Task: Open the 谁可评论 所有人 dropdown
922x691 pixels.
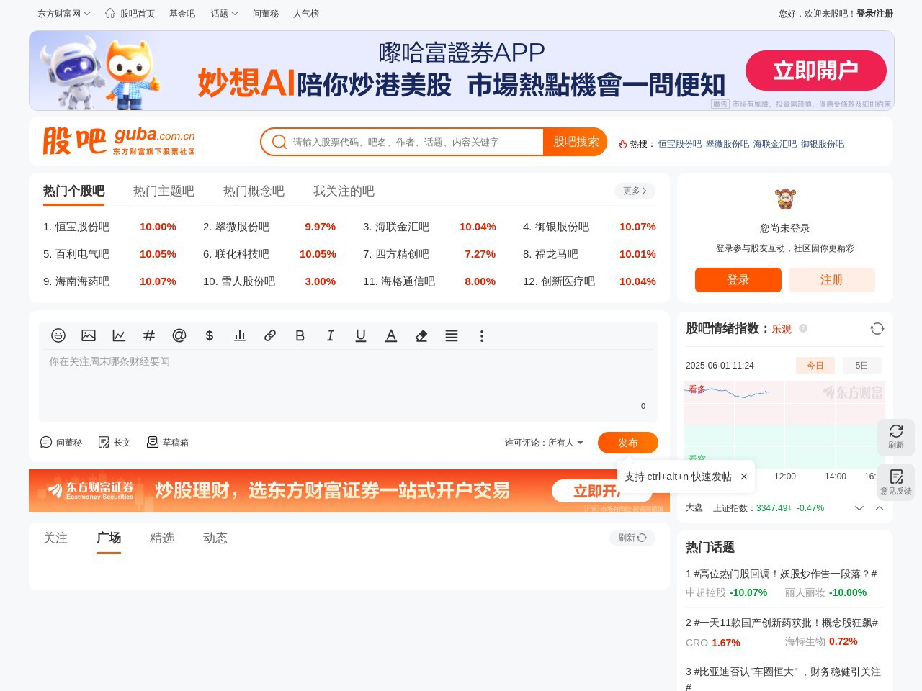Action: (544, 443)
